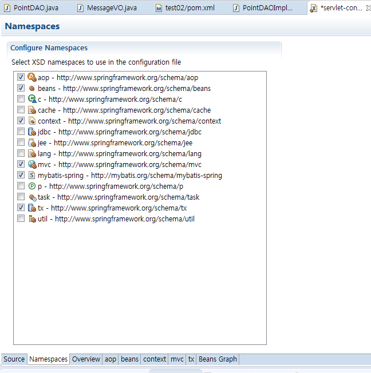Screen dimensions: 371x373
Task: Enable the c namespace checkbox
Action: coord(21,99)
